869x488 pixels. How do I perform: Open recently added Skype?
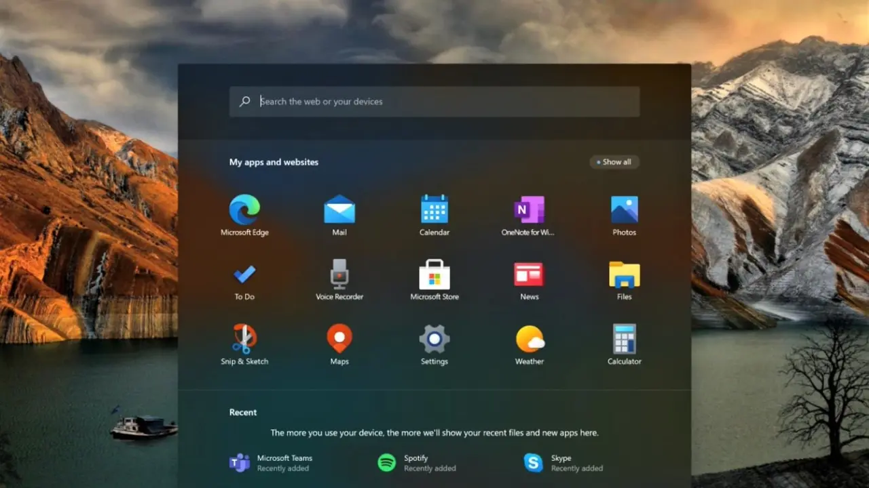pyautogui.click(x=563, y=463)
